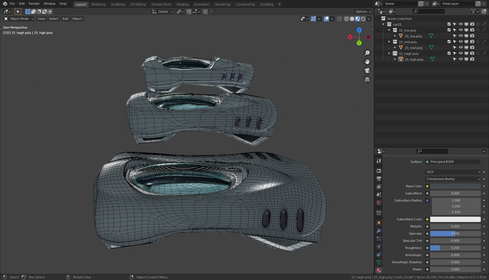The height and width of the screenshot is (280, 489).
Task: Switch to the UV Editing workspace tab
Action: (138, 4)
